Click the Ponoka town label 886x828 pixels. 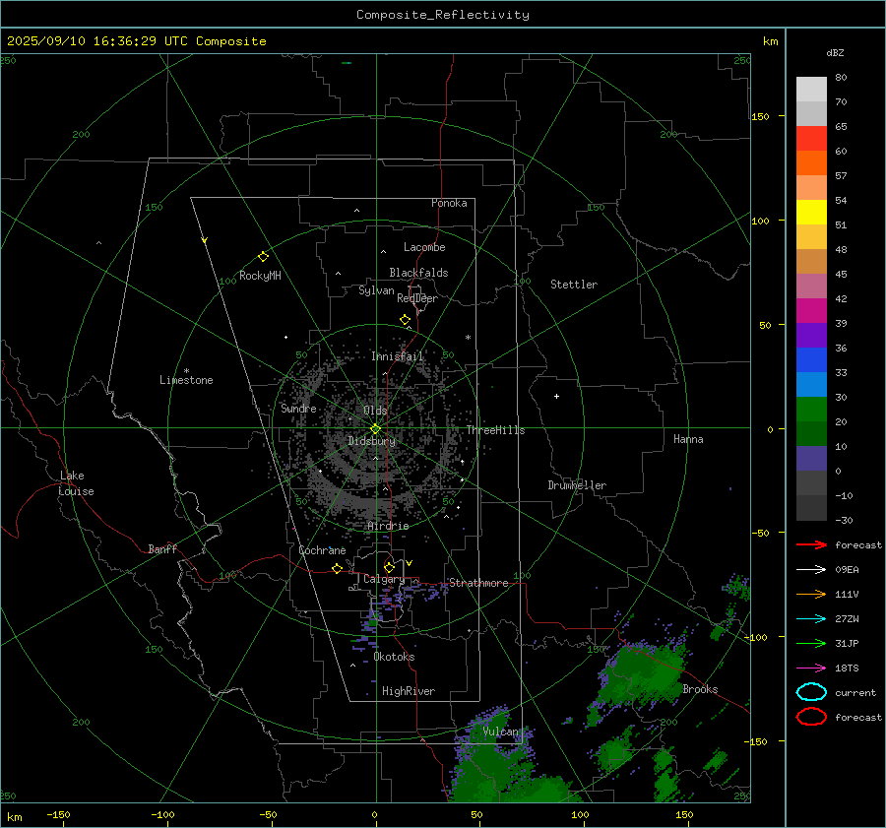click(449, 204)
